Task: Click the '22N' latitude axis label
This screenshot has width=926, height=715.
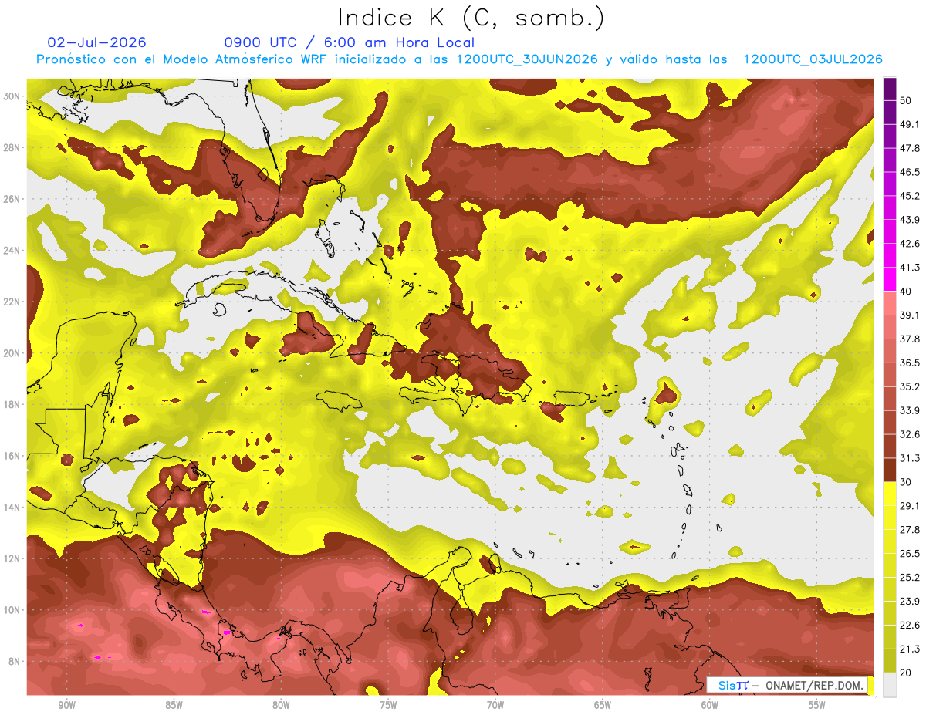Action: coord(12,302)
